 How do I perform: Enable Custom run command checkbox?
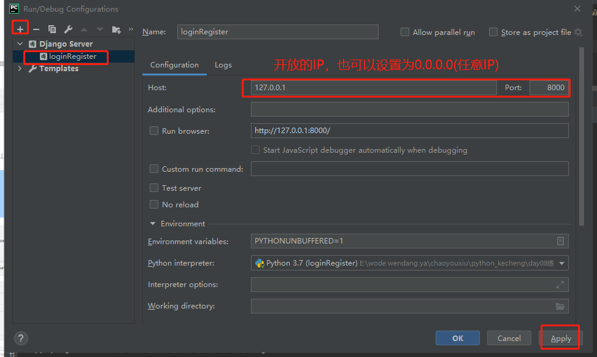[154, 169]
